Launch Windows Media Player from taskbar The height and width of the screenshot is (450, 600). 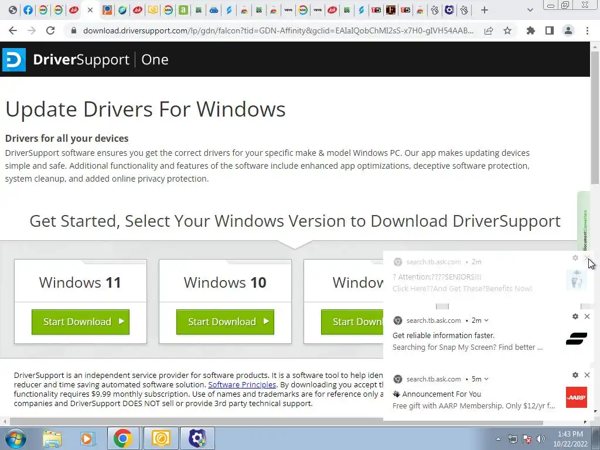[x=87, y=438]
